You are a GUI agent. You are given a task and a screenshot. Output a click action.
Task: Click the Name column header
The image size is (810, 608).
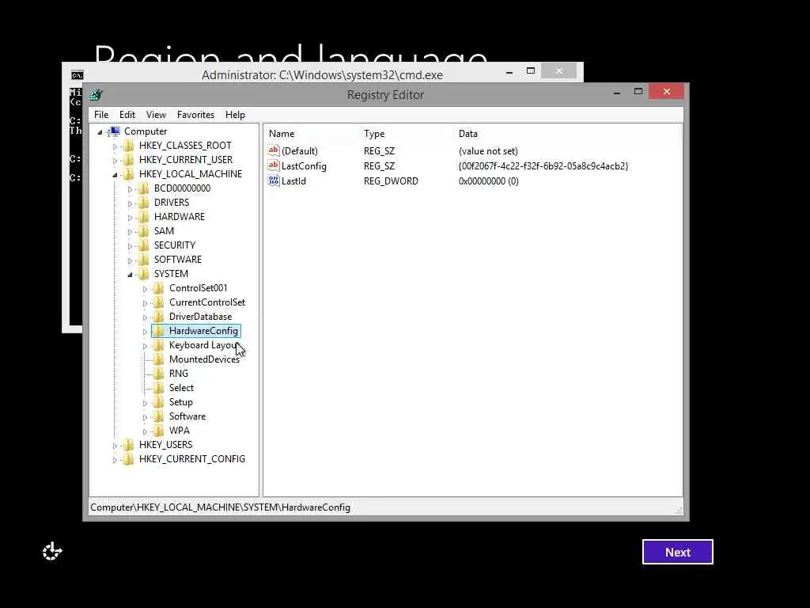[x=282, y=133]
